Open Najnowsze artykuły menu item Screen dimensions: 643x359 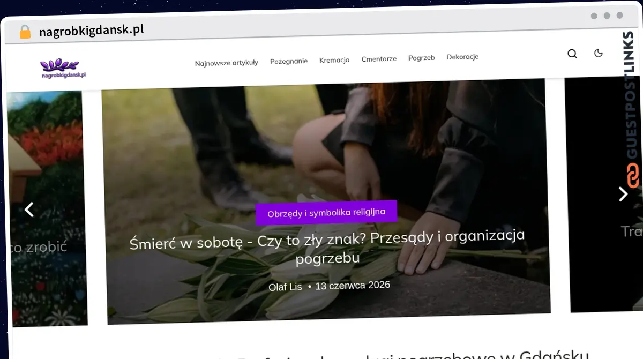226,63
